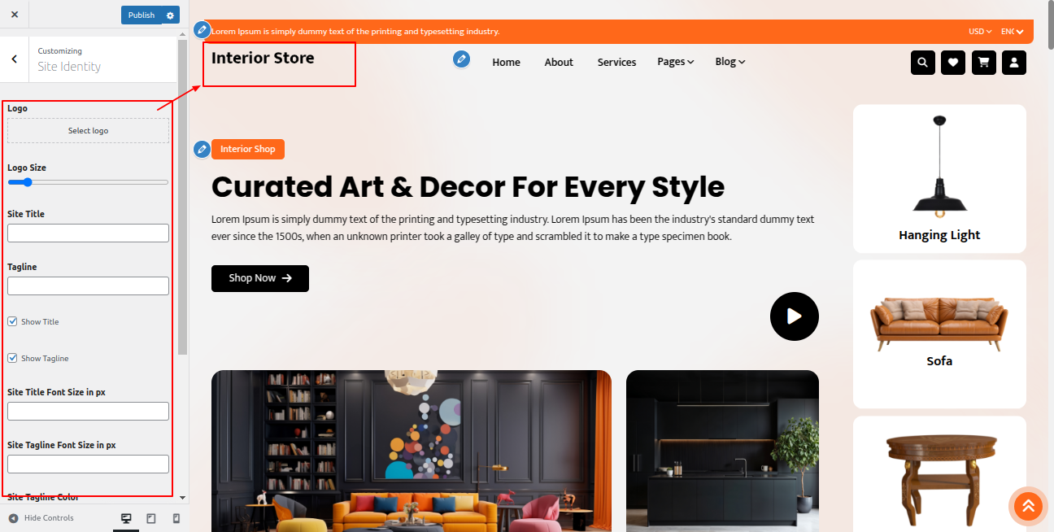1054x532 pixels.
Task: Open the USD currency dropdown
Action: click(980, 32)
